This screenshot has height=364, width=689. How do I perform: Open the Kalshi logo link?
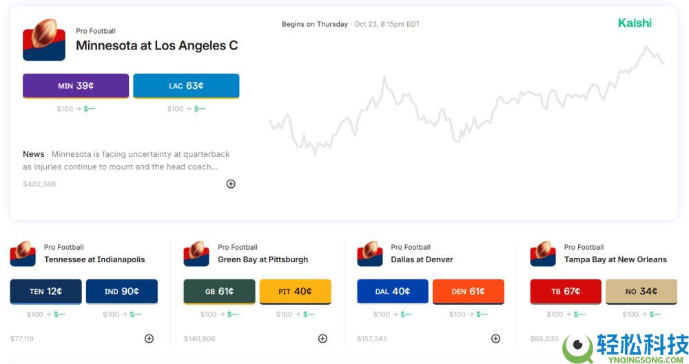(635, 23)
